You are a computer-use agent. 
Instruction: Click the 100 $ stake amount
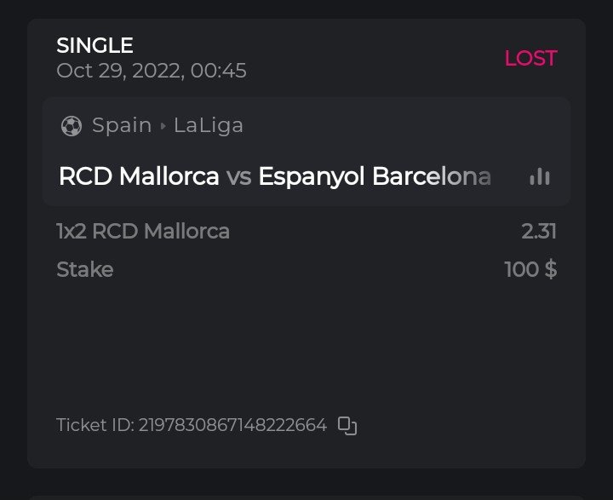pyautogui.click(x=530, y=270)
